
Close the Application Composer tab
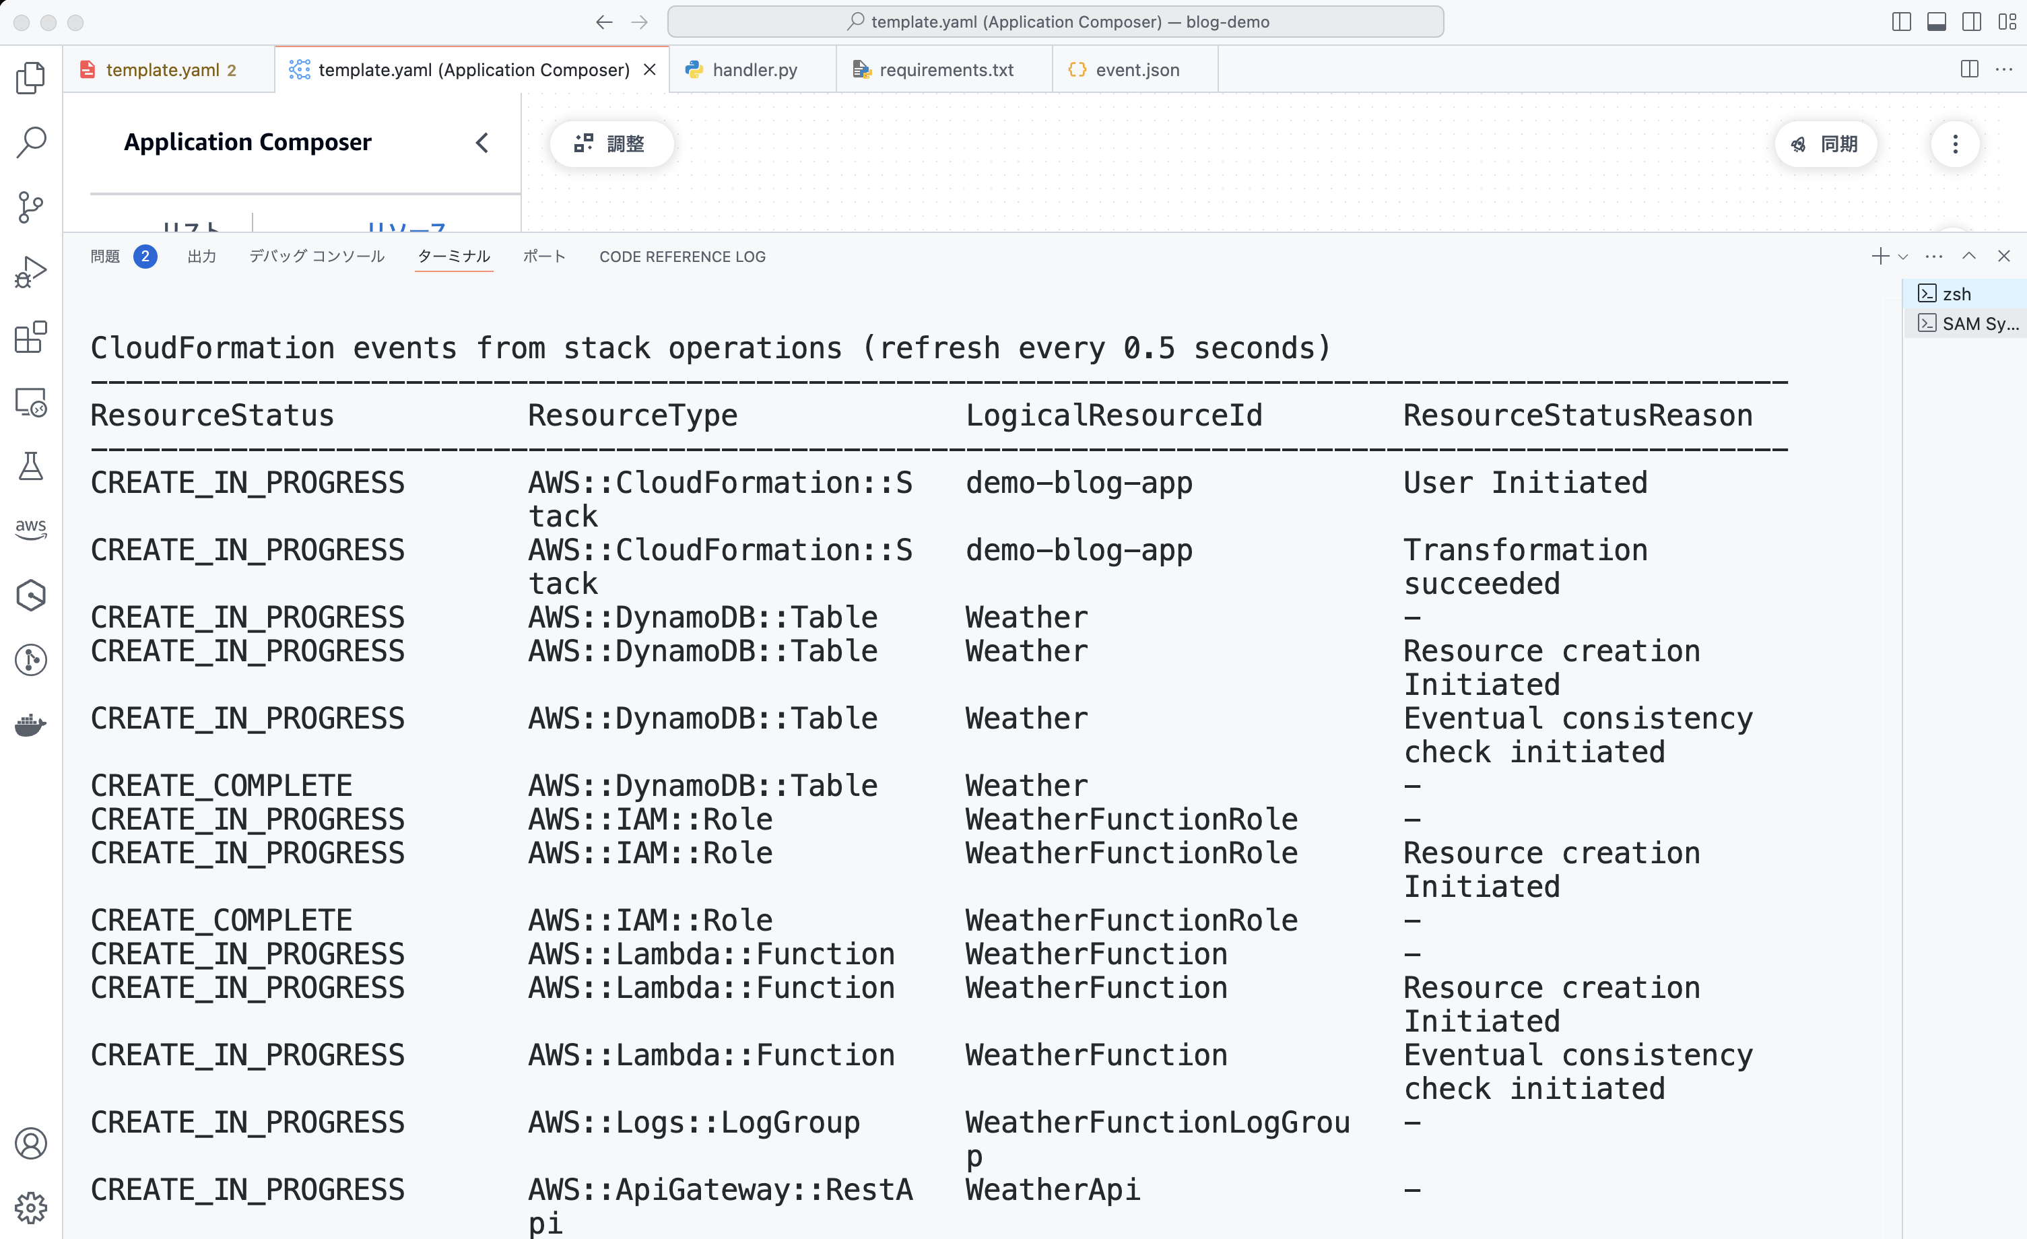[650, 70]
